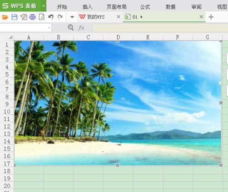
Task: Undo the last action
Action: (x=51, y=17)
